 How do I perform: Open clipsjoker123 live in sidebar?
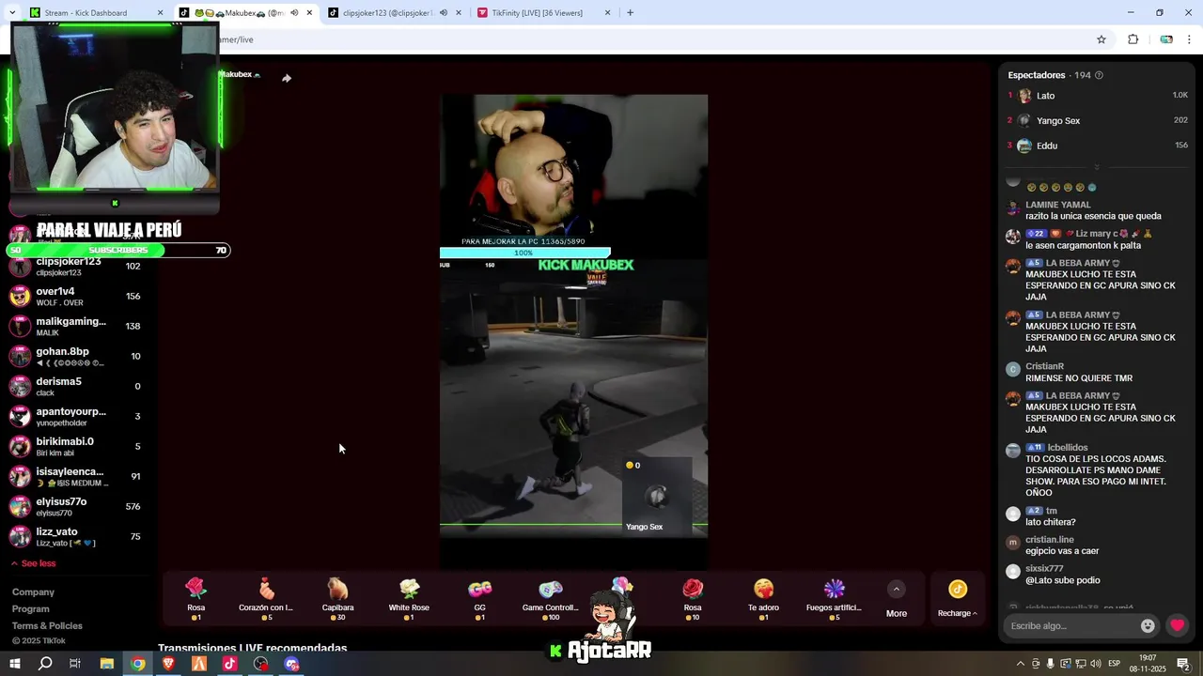coord(75,267)
